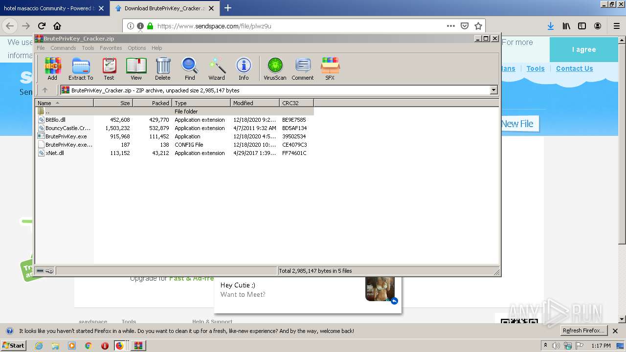Bookmark this page star icon

tap(478, 26)
